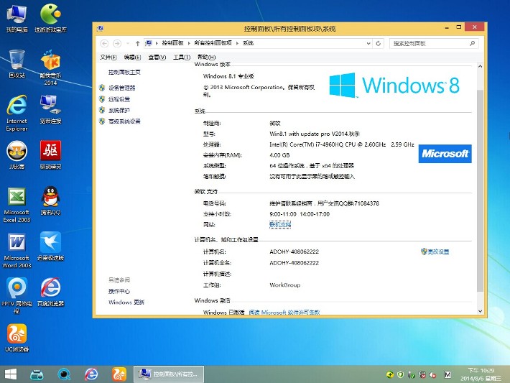Open Windows 更新 link
Screen dimensions: 510x383
pyautogui.click(x=126, y=303)
